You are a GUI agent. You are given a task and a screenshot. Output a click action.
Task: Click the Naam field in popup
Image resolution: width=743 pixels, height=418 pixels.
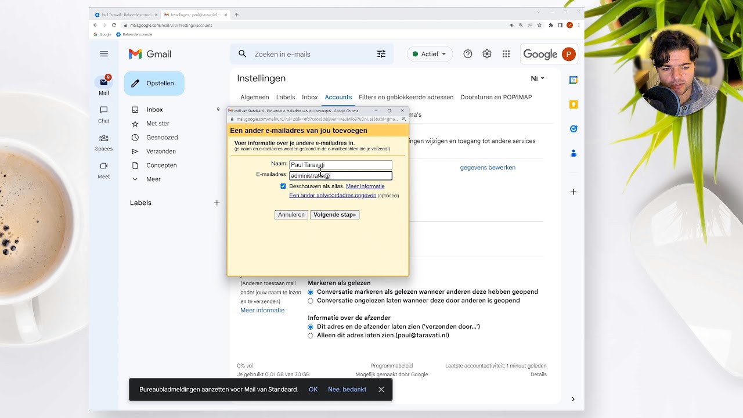341,165
